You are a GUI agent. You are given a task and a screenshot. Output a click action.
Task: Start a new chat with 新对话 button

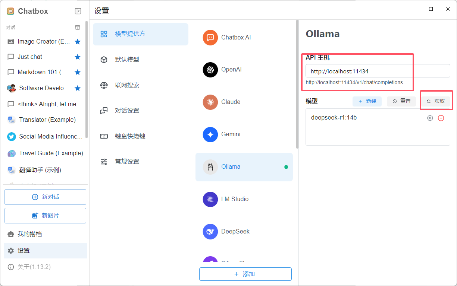[x=45, y=197]
